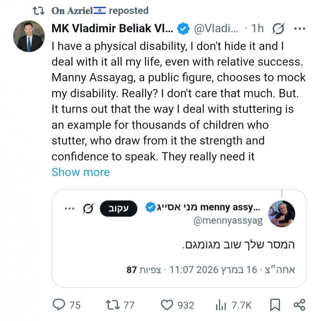
Task: Bookmark this post
Action: [x=275, y=305]
